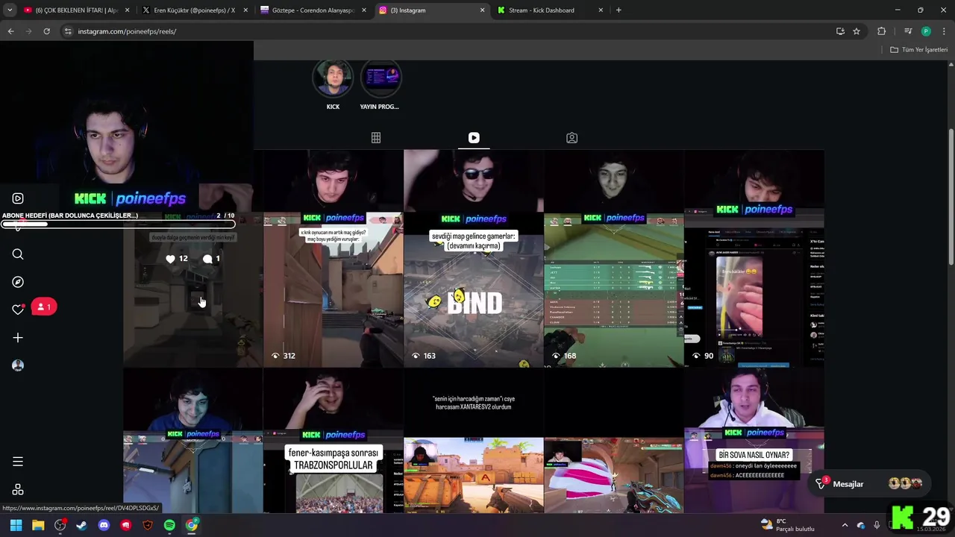Open the scoreboard reel with 168 views

614,258
